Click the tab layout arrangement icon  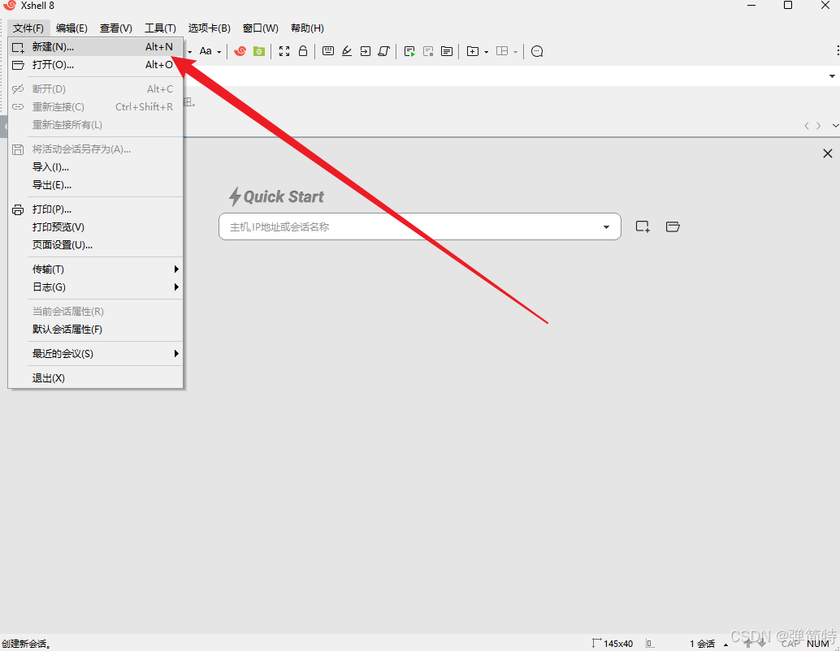[x=502, y=51]
